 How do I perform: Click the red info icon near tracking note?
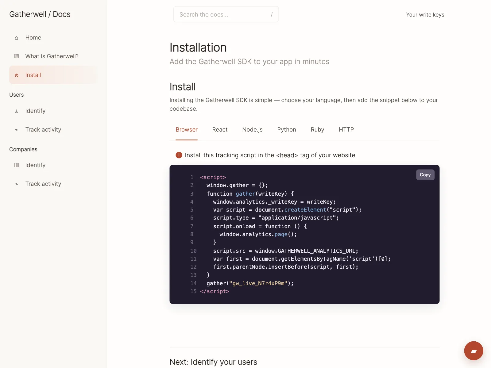point(179,155)
